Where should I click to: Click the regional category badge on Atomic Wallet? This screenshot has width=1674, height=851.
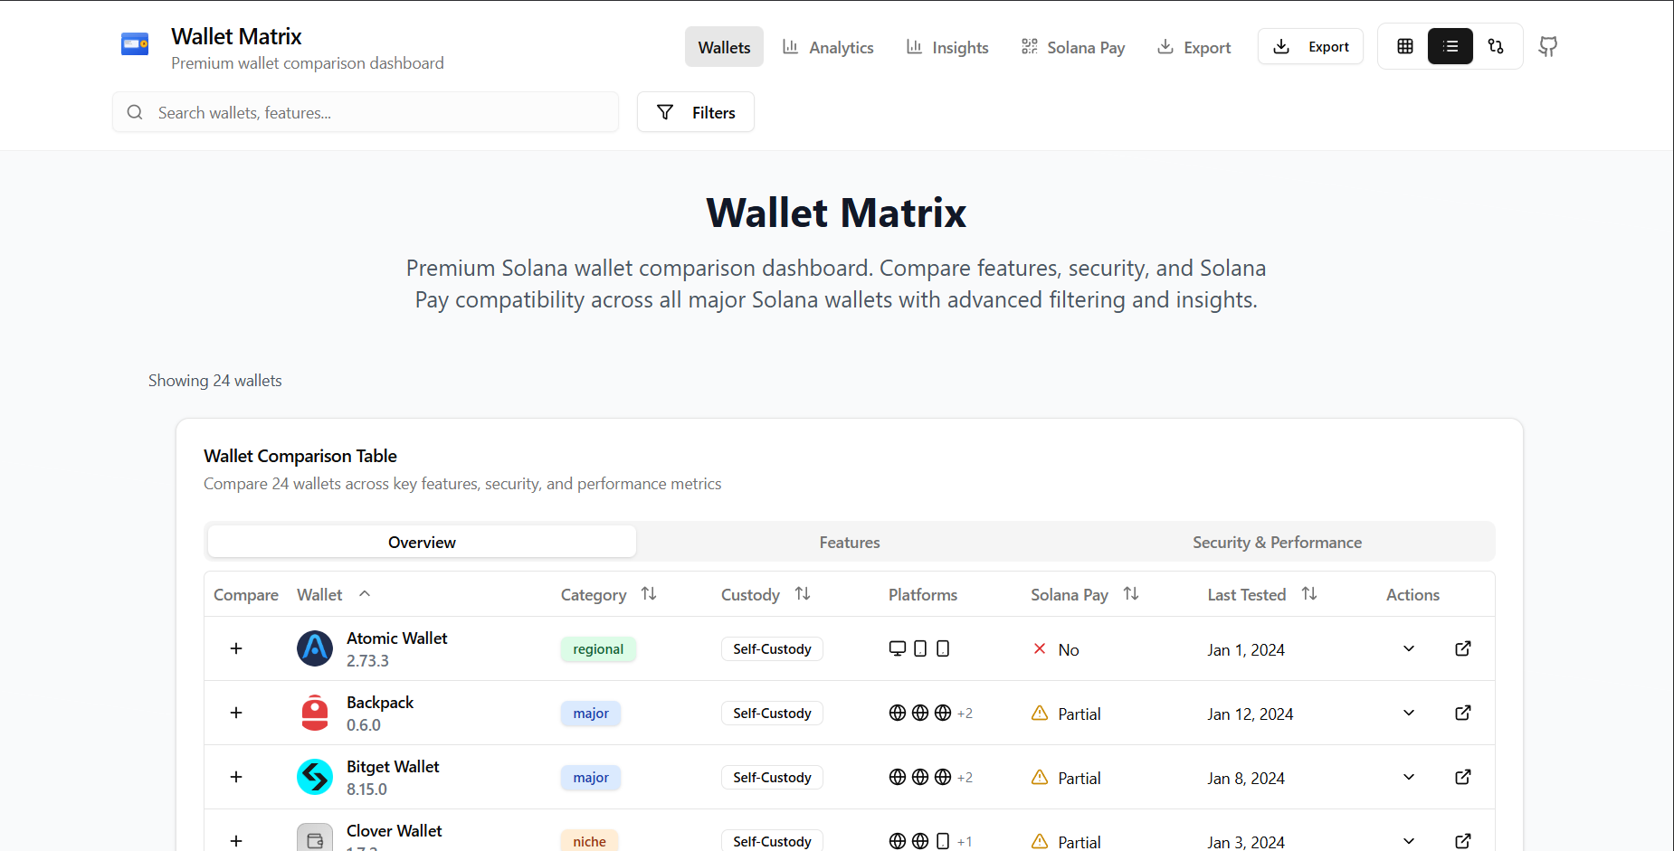(x=598, y=648)
